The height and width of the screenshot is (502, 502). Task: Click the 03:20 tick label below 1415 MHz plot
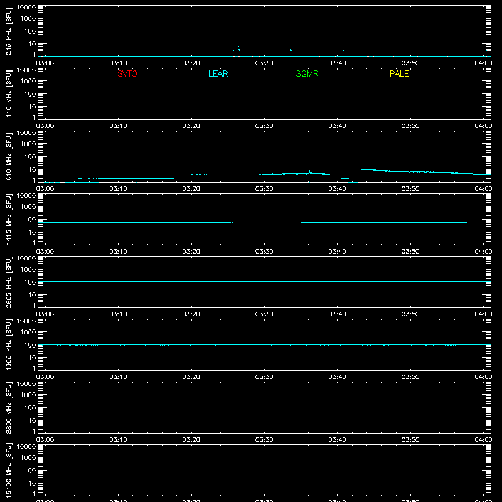click(x=191, y=252)
